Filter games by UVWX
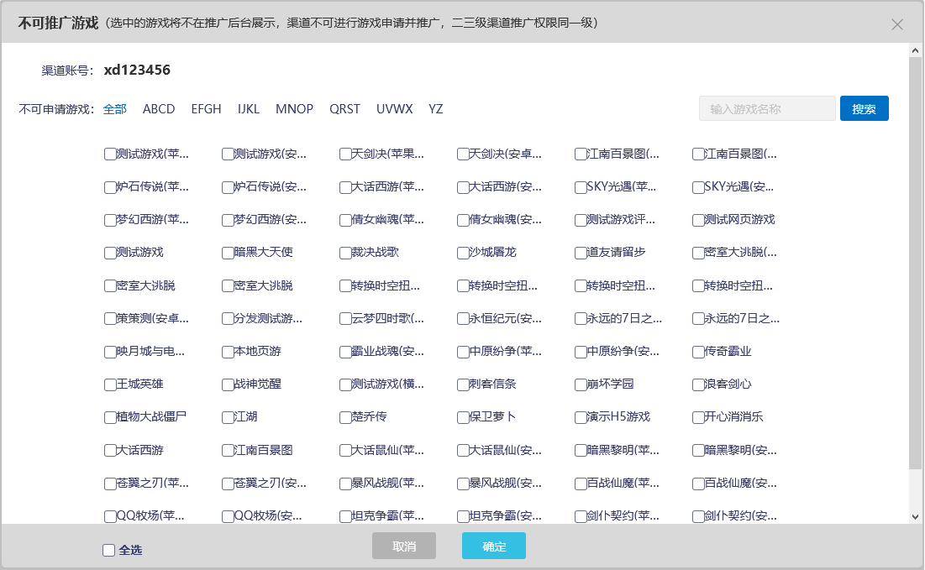Screen dimensions: 925x570 pos(395,109)
